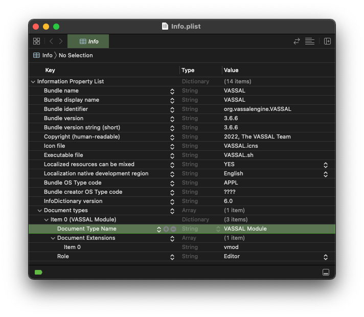Screen dimensions: 364x317
Task: Click the green zoom window button
Action: pyautogui.click(x=56, y=27)
